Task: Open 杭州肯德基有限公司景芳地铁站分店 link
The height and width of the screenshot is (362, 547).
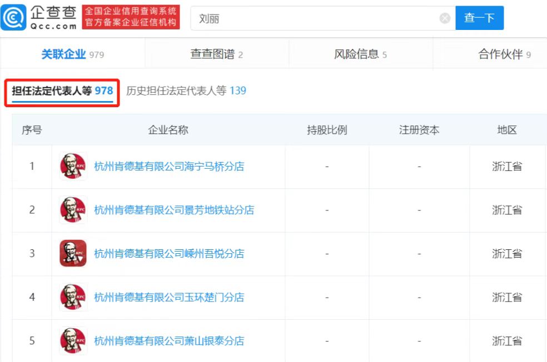Action: coord(174,210)
